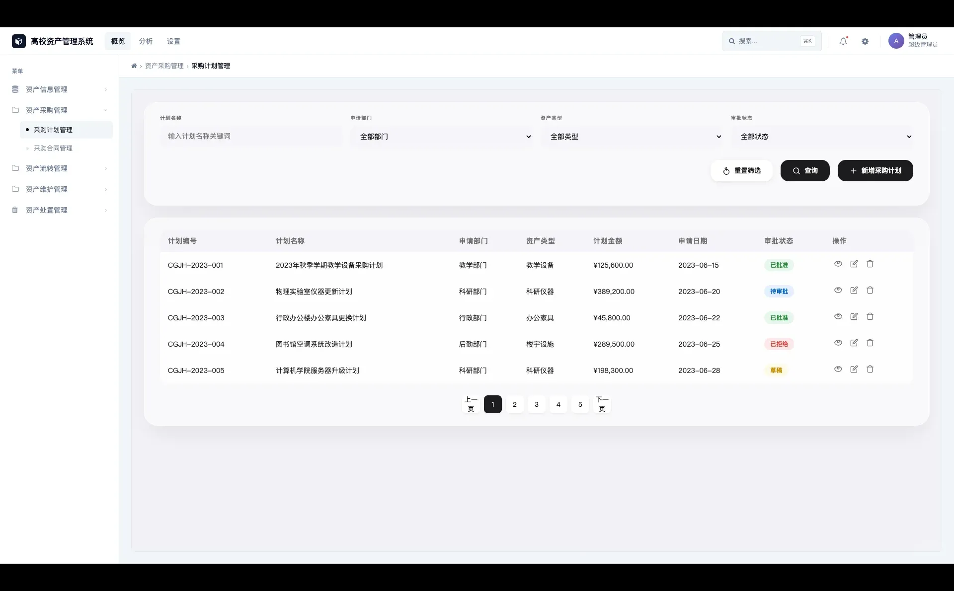Expand the 全部状态 approval status dropdown

click(x=824, y=136)
